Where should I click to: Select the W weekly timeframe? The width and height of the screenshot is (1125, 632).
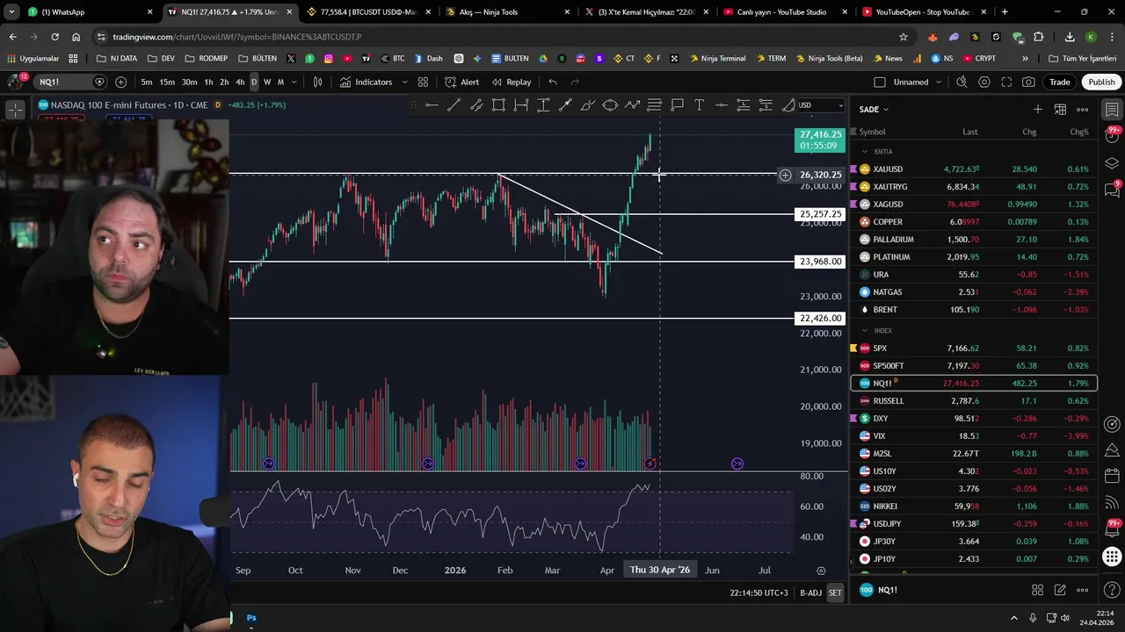(267, 82)
